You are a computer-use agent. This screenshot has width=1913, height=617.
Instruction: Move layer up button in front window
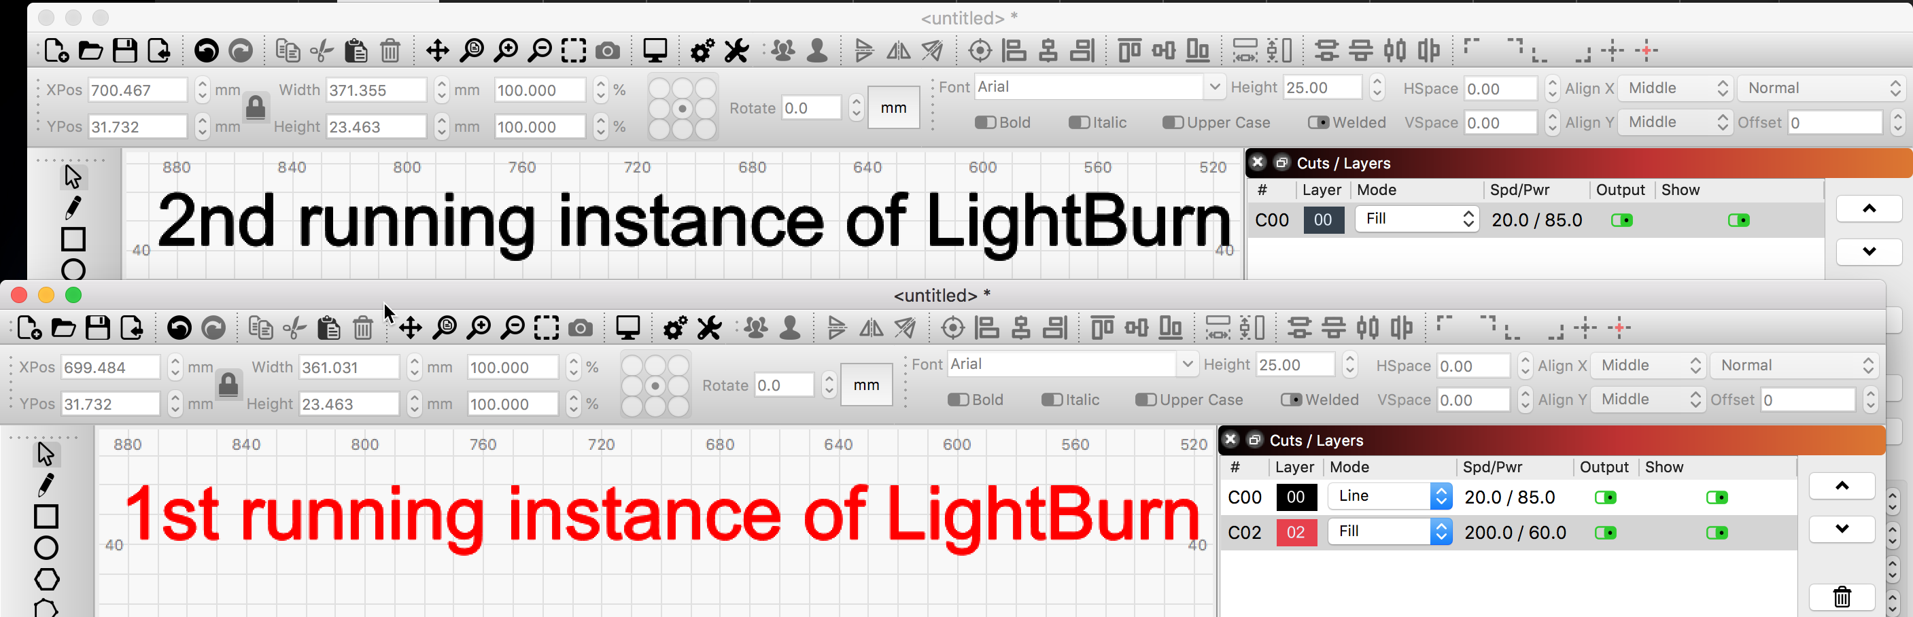1842,486
